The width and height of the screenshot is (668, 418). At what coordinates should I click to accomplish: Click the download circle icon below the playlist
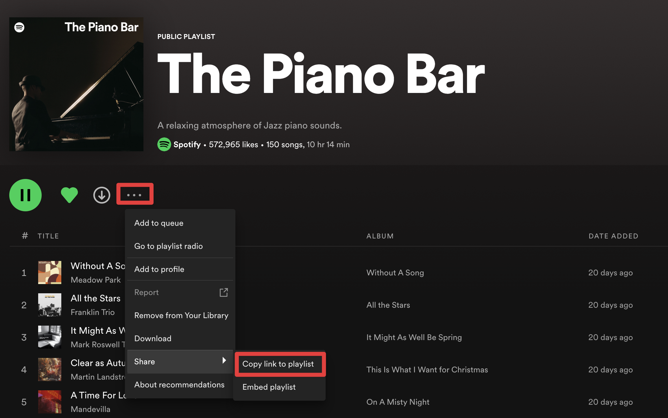tap(102, 195)
